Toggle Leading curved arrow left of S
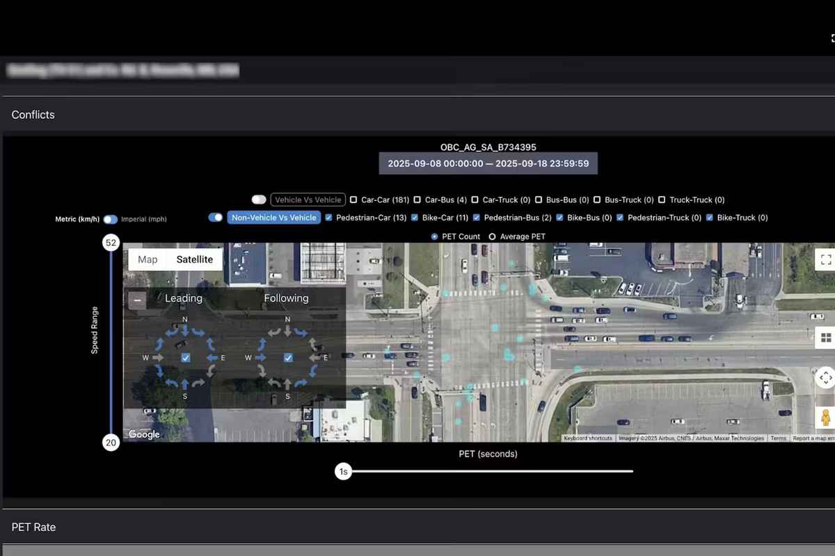This screenshot has height=556, width=835. (172, 383)
